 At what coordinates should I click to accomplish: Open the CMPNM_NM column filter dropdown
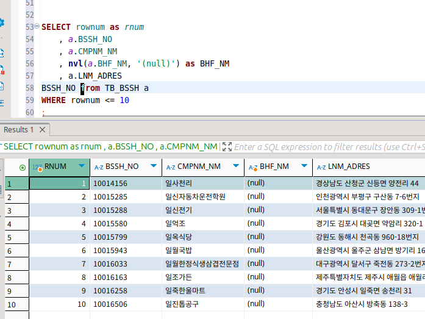[235, 166]
